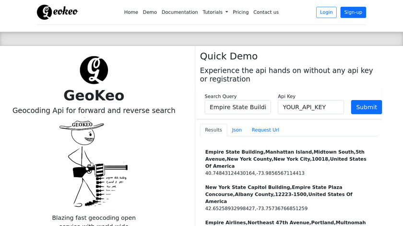Click the large GeoKeo circular logo
403x226 pixels.
94,70
